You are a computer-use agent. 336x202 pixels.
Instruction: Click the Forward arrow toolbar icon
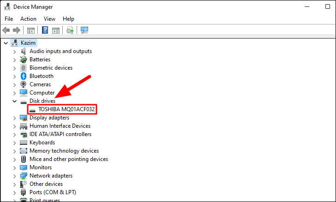pyautogui.click(x=17, y=30)
